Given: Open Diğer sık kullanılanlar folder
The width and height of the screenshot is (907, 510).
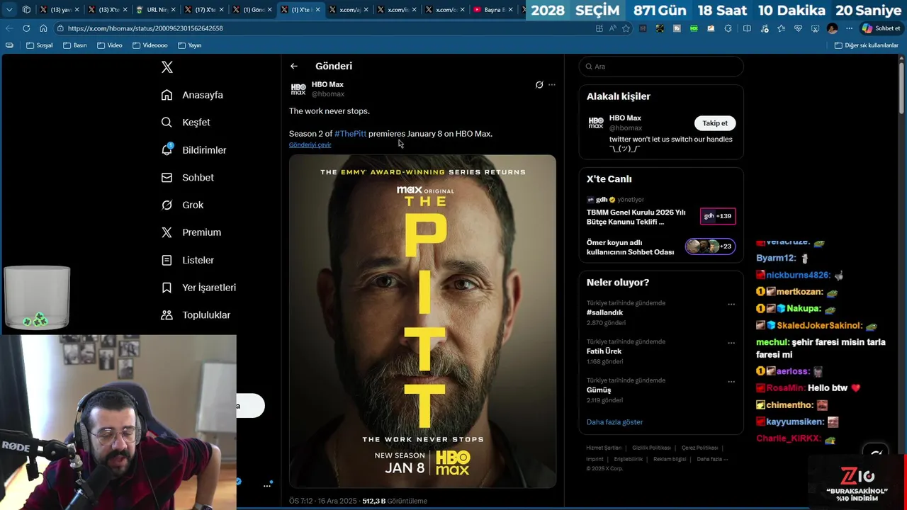Looking at the screenshot, I should (x=866, y=45).
